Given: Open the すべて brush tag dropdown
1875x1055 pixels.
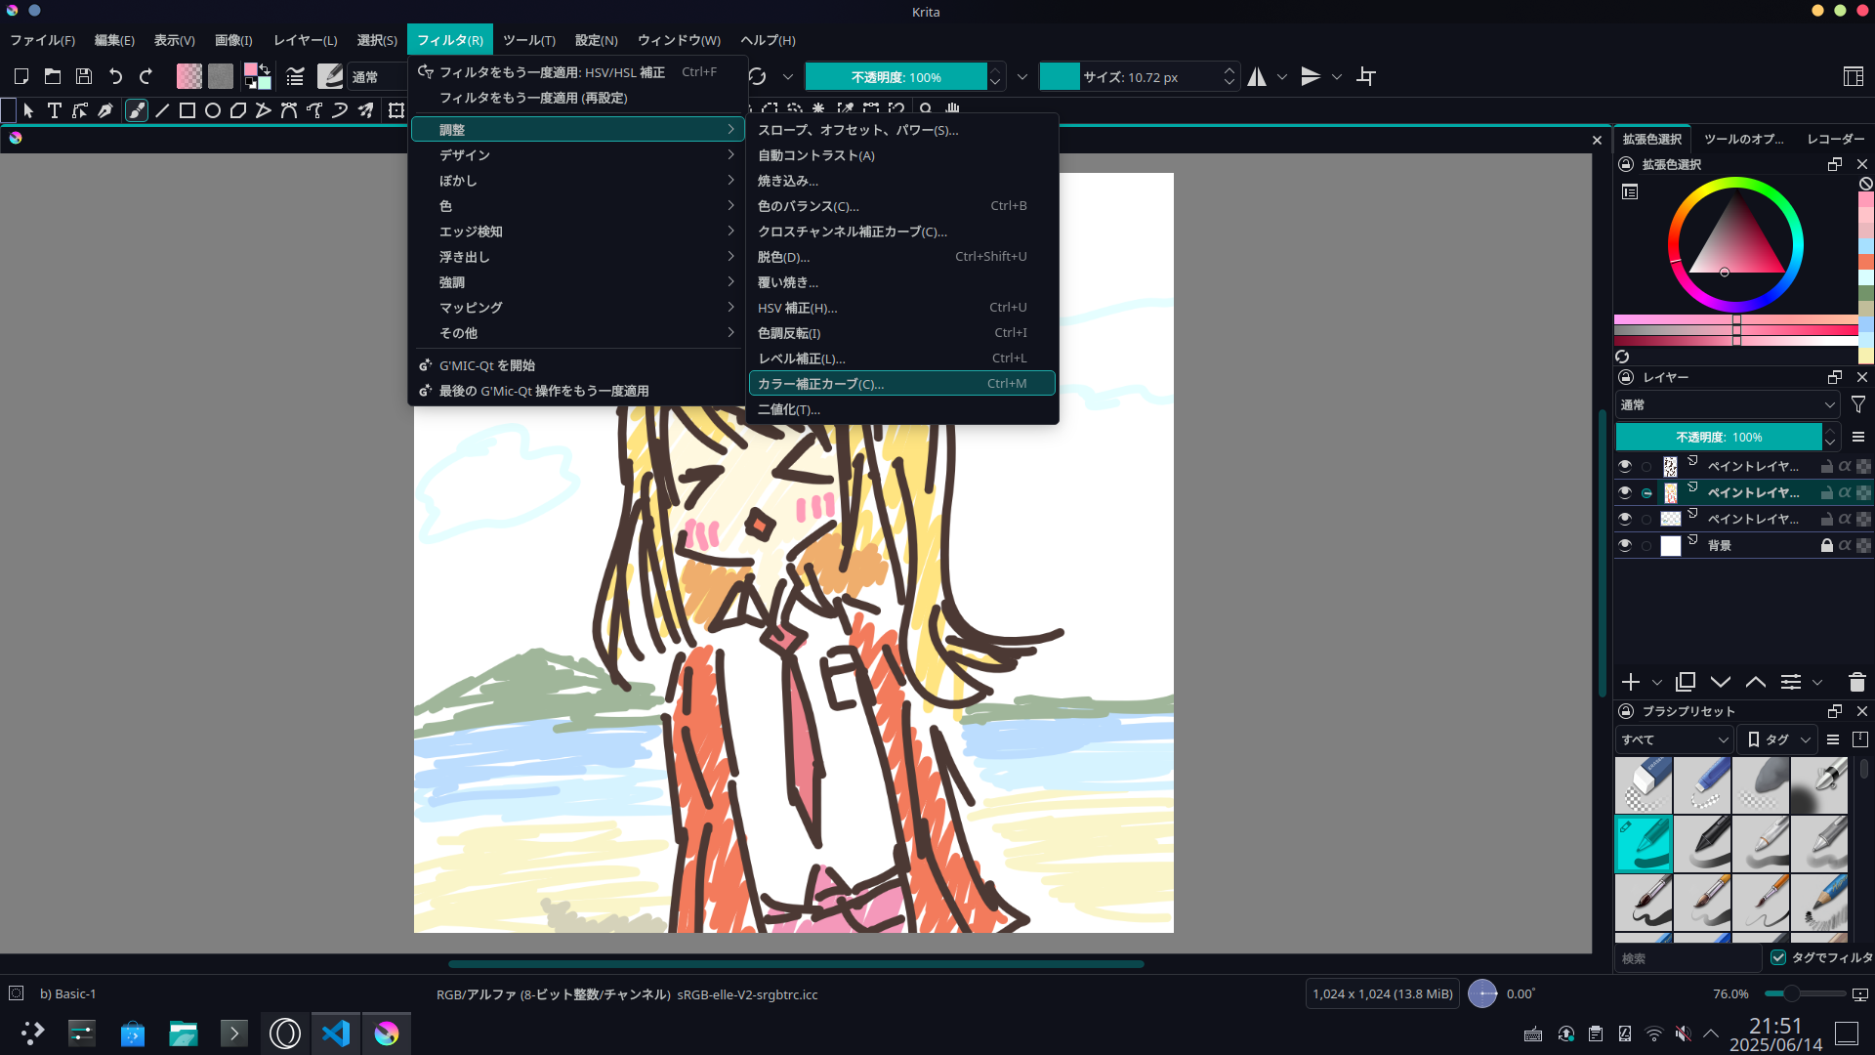Looking at the screenshot, I should (1674, 739).
